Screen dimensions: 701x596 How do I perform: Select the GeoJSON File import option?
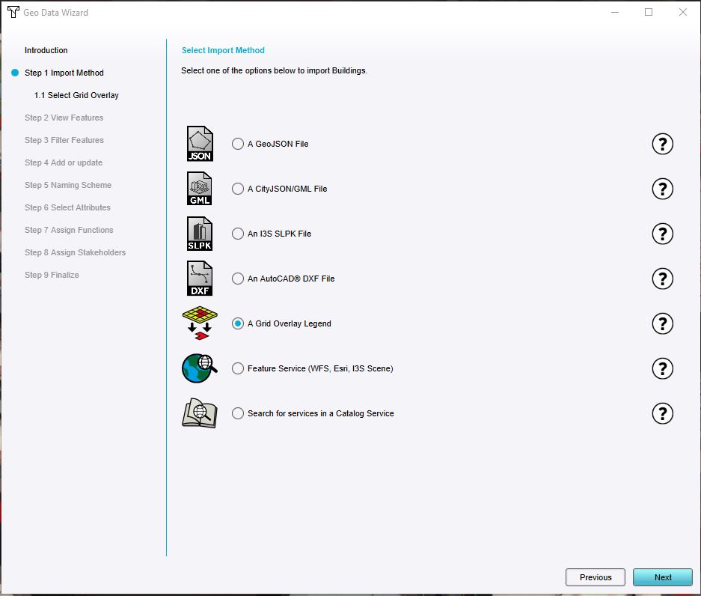point(237,144)
